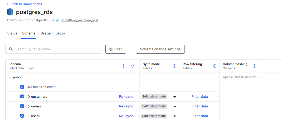This screenshot has height=133, width=282.
Task: Open sync mode dropdown for orders
Action: [x=175, y=106]
